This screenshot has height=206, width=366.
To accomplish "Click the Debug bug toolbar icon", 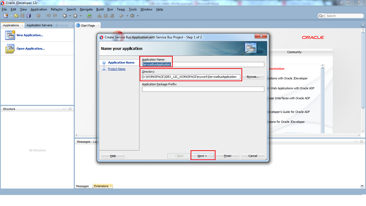I will click(x=132, y=16).
